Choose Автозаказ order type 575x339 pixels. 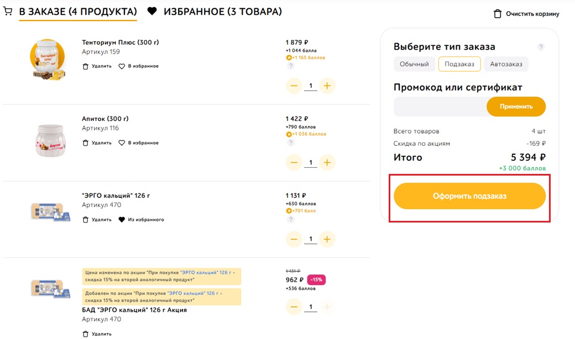click(x=506, y=64)
